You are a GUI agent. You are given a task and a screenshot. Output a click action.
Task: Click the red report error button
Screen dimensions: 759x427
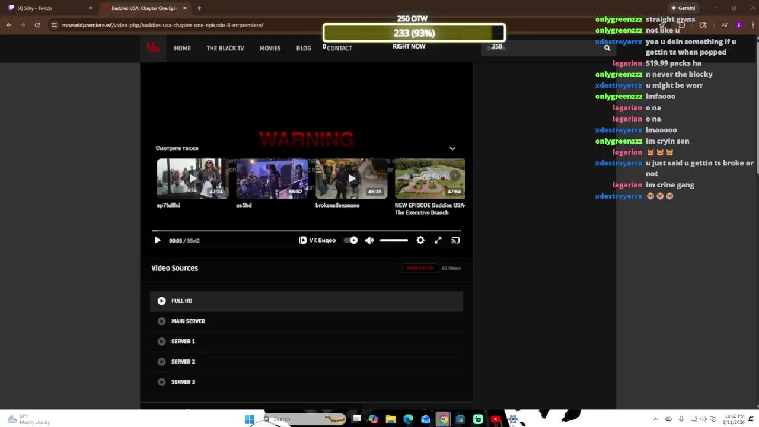coord(420,268)
